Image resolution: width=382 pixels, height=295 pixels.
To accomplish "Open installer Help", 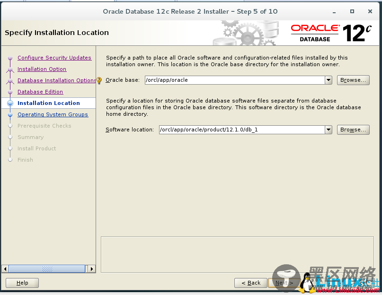I will 22,283.
